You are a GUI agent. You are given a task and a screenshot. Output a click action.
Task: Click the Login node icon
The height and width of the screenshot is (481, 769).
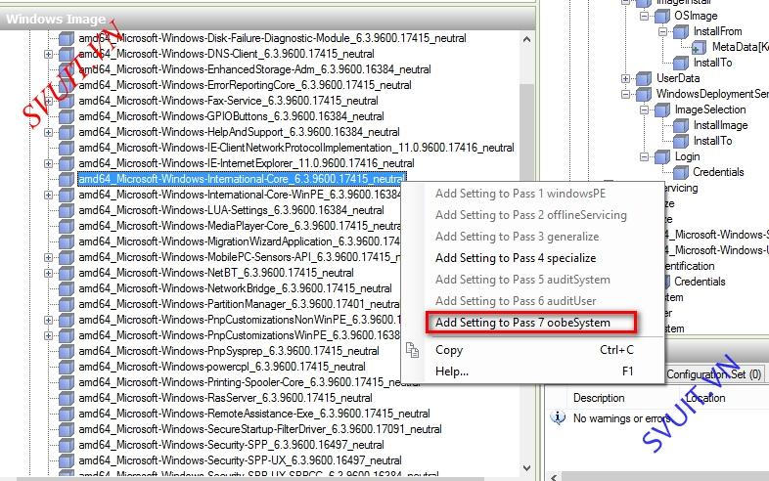point(662,156)
